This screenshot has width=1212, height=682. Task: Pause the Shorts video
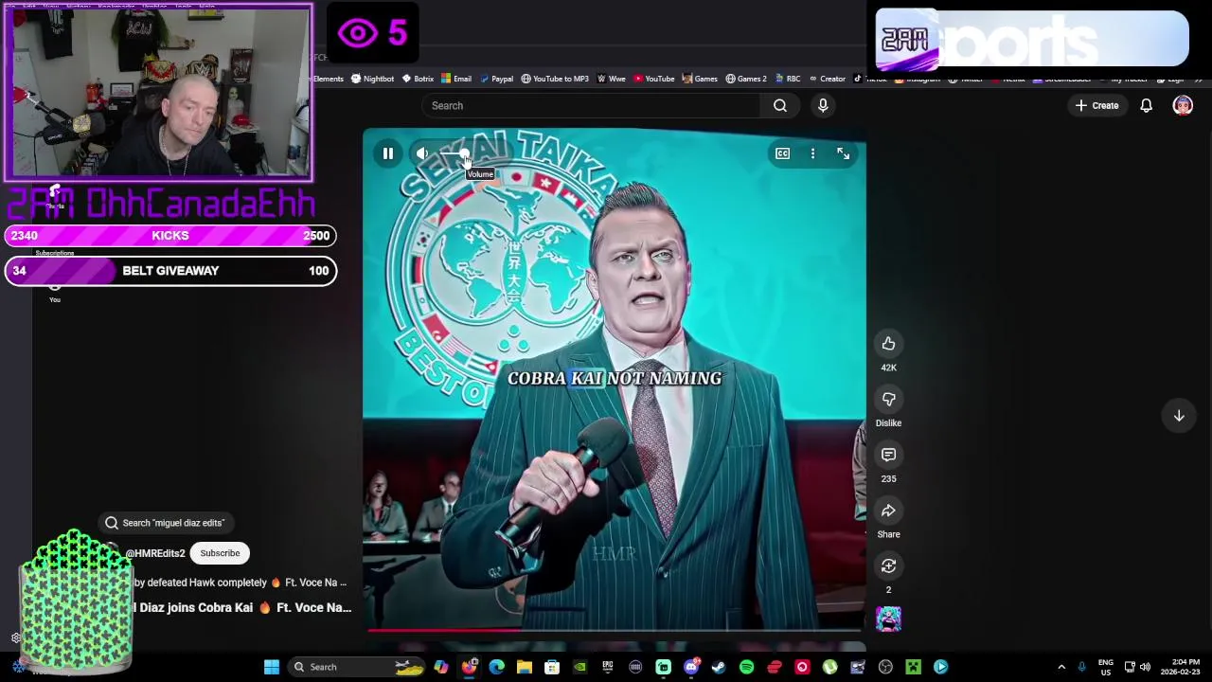[x=387, y=153]
